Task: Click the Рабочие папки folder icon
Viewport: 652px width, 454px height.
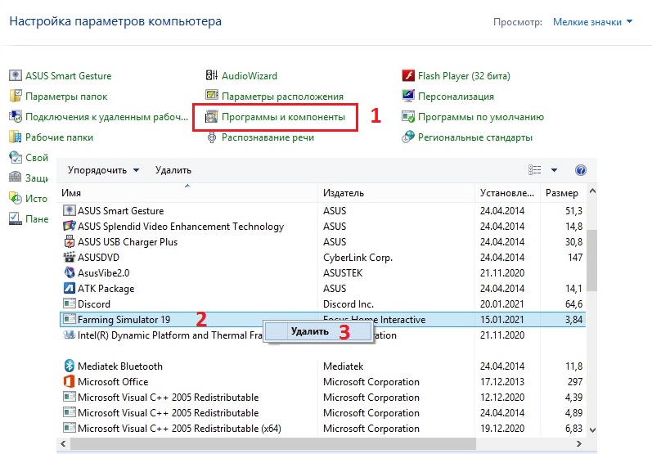Action: click(x=16, y=137)
